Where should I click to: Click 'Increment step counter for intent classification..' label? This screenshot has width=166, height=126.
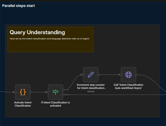91,86
